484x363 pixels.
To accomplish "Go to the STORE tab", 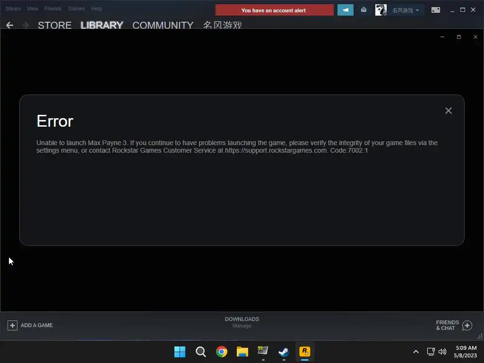I will pyautogui.click(x=55, y=25).
